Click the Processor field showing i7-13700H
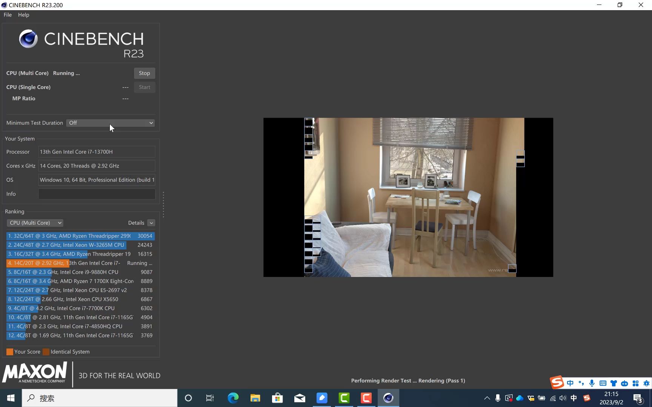 [97, 152]
